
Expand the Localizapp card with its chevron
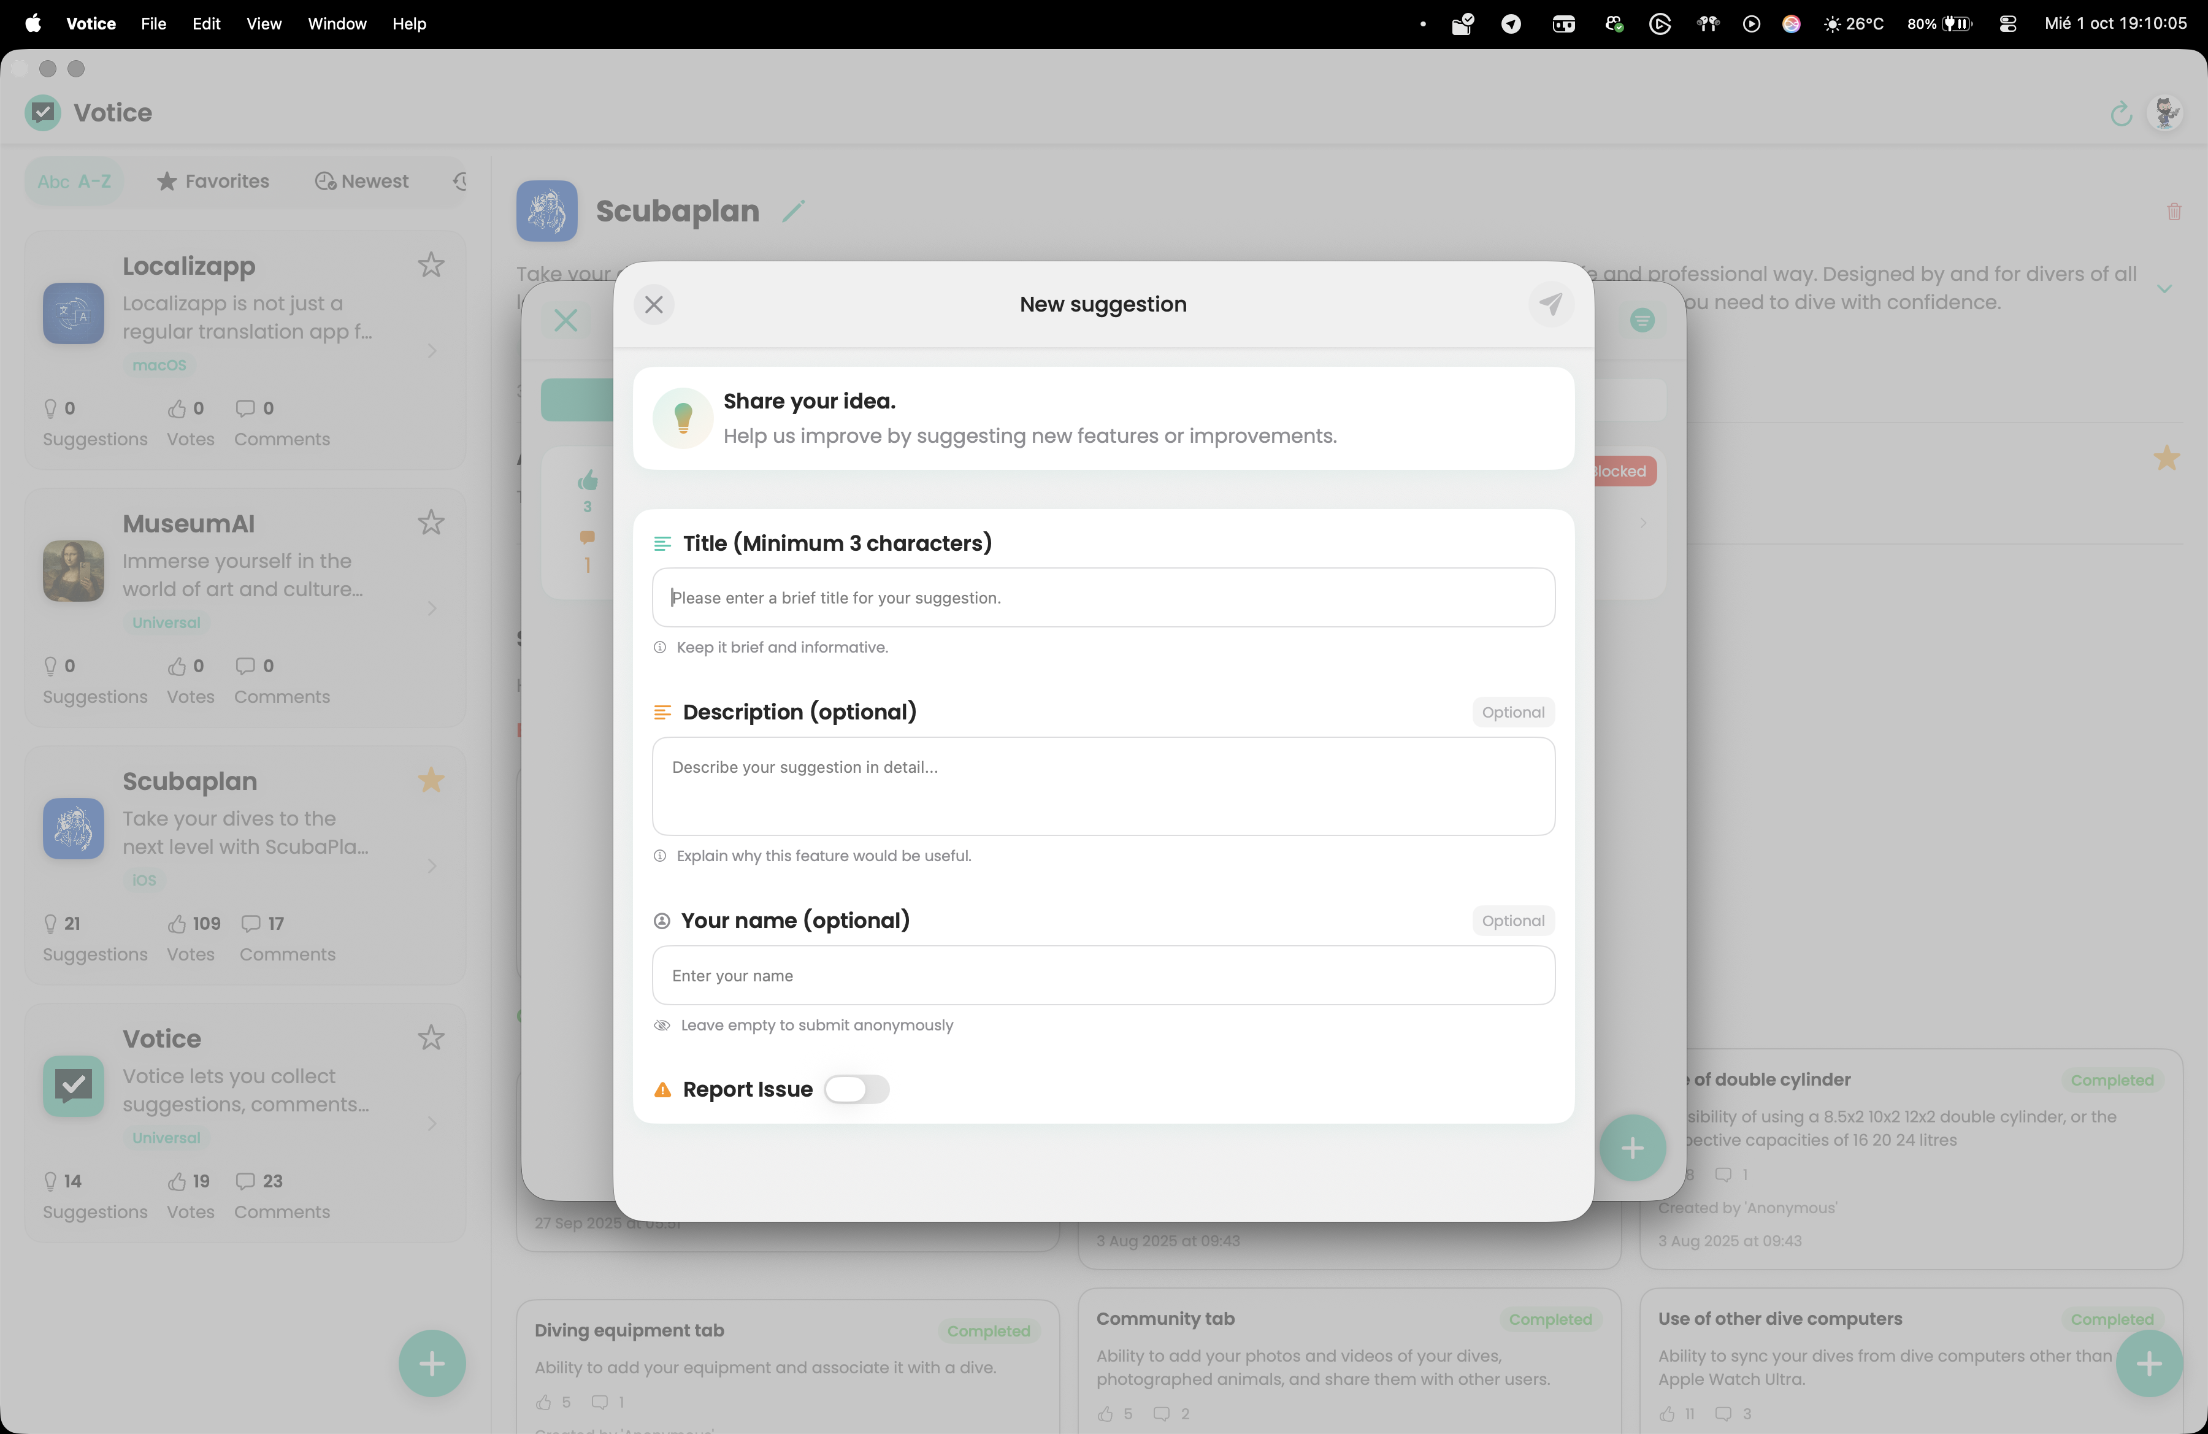point(431,351)
